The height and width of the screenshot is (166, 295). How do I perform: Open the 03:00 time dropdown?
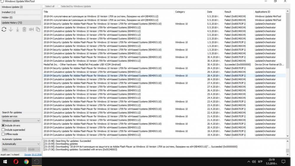[34, 149]
